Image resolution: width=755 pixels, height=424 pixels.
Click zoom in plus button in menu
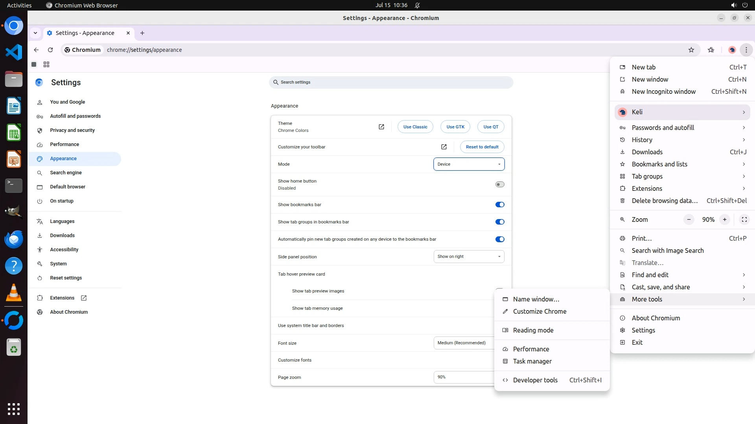pos(724,219)
